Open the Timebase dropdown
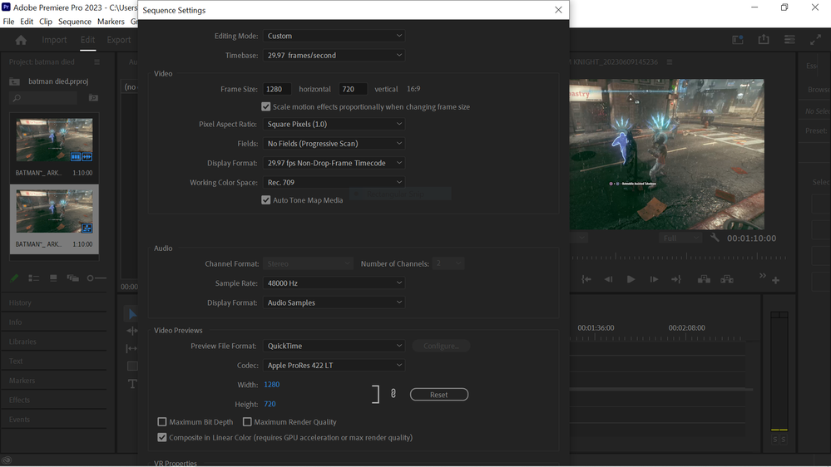This screenshot has height=467, width=831. click(x=334, y=56)
